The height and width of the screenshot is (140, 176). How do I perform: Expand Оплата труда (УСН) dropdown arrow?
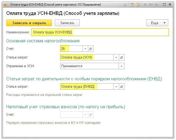[x=116, y=57]
